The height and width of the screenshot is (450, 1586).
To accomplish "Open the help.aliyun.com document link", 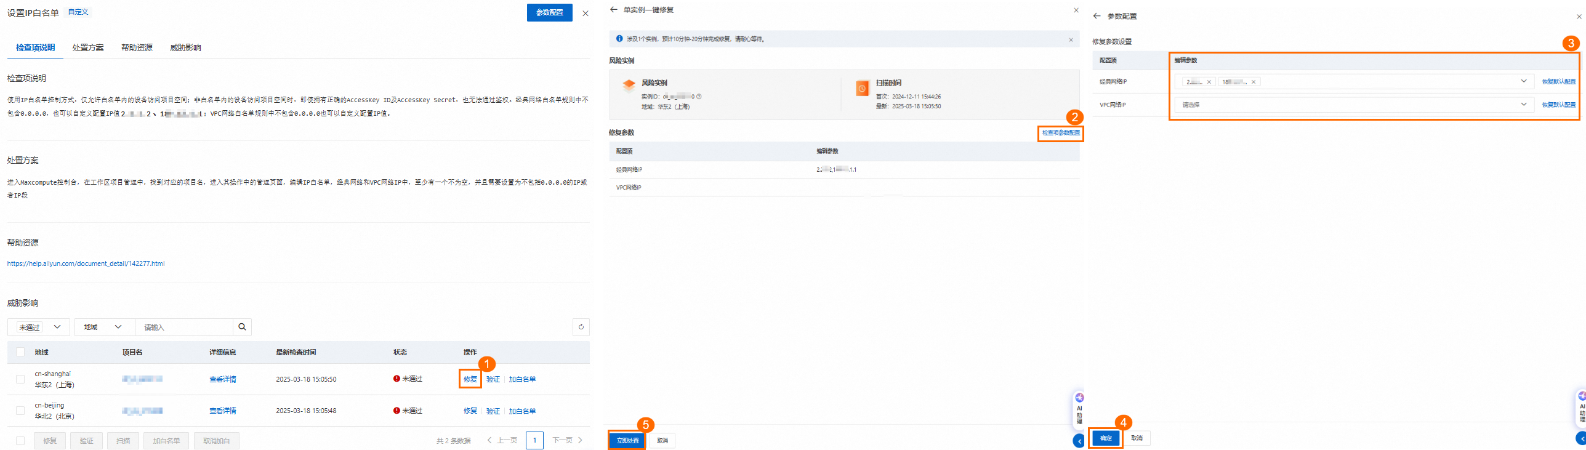I will [x=86, y=263].
